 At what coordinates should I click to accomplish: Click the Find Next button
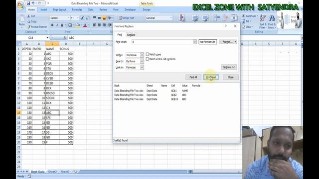pos(211,77)
